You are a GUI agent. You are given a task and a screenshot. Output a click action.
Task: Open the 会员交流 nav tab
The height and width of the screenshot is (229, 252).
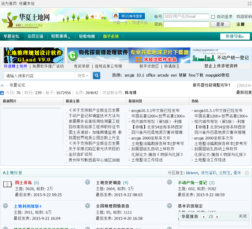pos(35,36)
